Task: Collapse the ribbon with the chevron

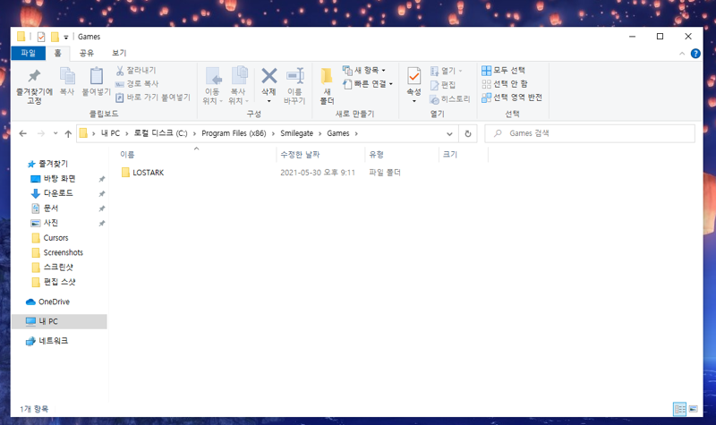Action: 682,54
